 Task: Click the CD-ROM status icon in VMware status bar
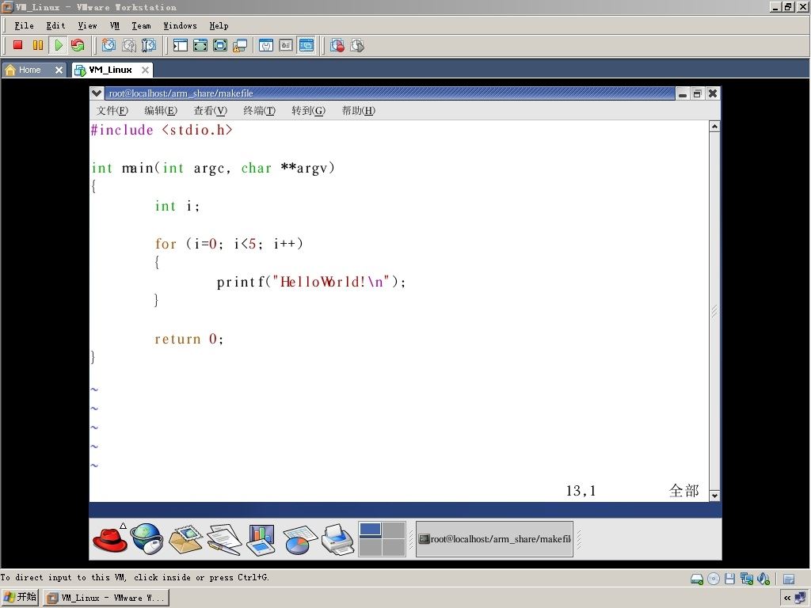(x=714, y=579)
